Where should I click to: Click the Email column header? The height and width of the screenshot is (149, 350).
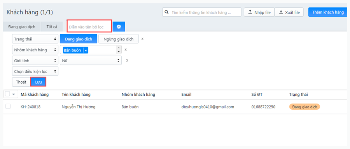186,95
